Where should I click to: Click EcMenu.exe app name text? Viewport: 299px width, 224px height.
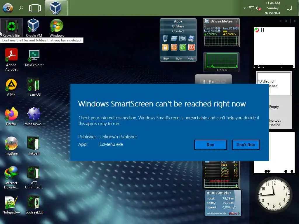pos(111,144)
